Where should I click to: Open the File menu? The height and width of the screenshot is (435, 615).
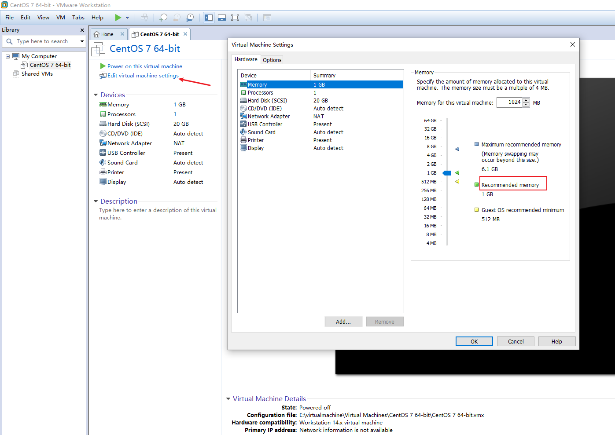coord(10,18)
